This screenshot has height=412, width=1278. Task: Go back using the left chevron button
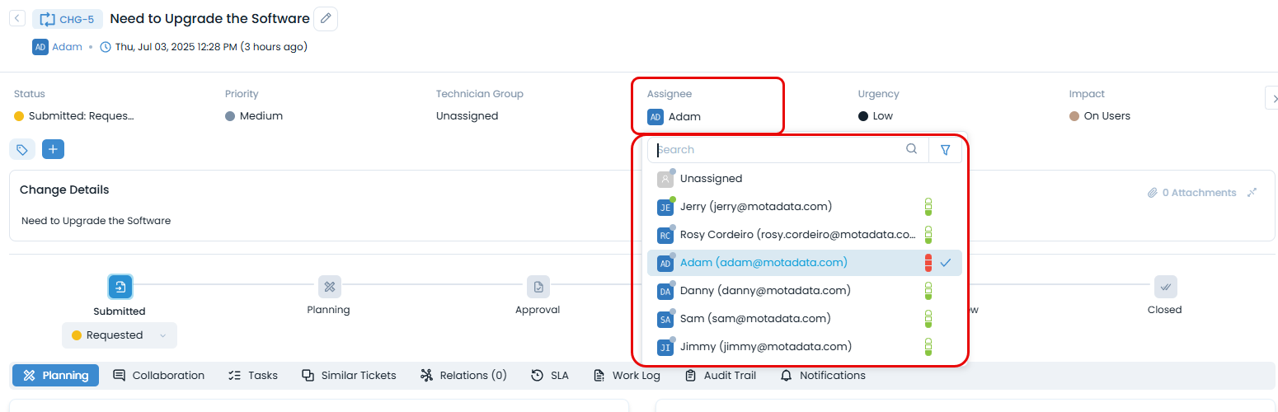pos(17,18)
